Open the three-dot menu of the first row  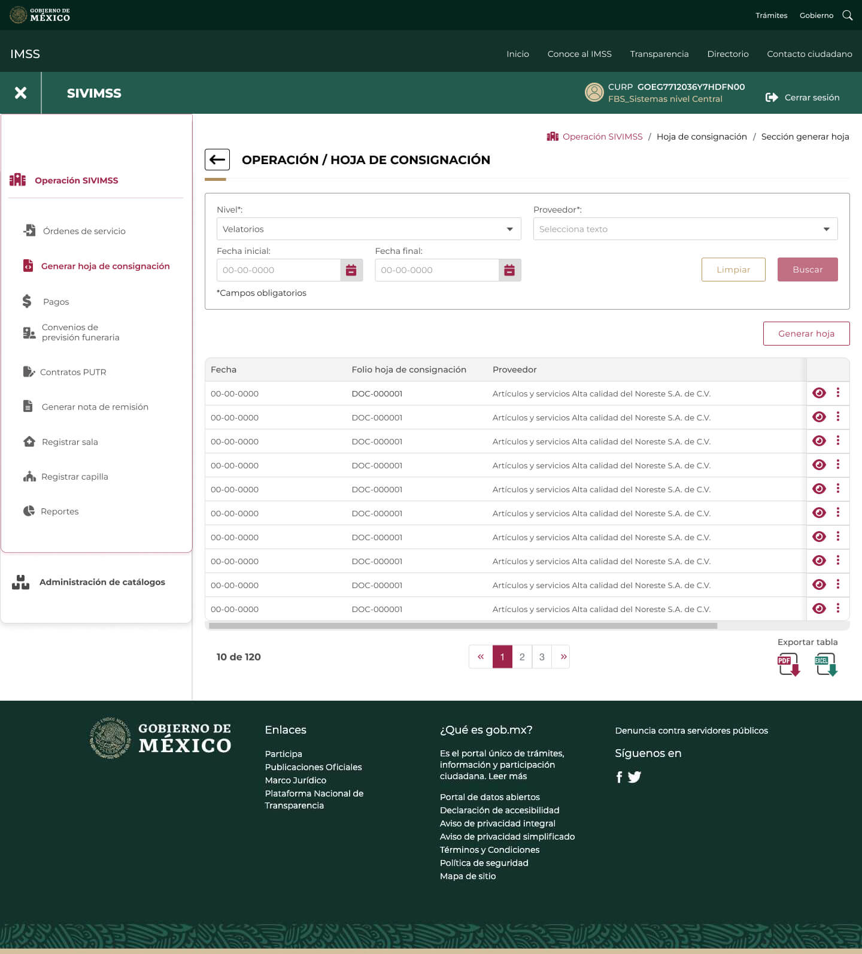pyautogui.click(x=838, y=393)
